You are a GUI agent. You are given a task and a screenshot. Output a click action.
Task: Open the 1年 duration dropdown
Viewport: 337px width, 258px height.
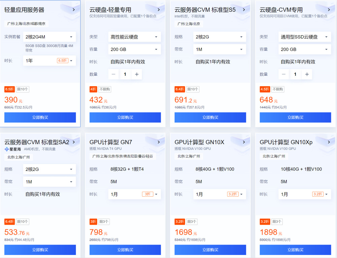tap(49, 61)
